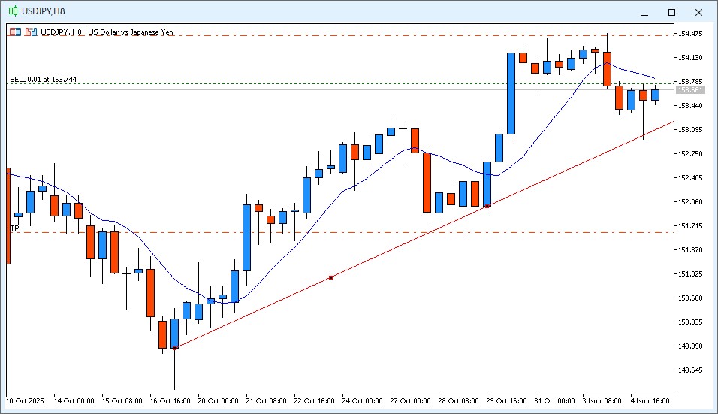Click the 152.060 level on price scale
Viewport: 718px width, 414px height.
[x=690, y=202]
